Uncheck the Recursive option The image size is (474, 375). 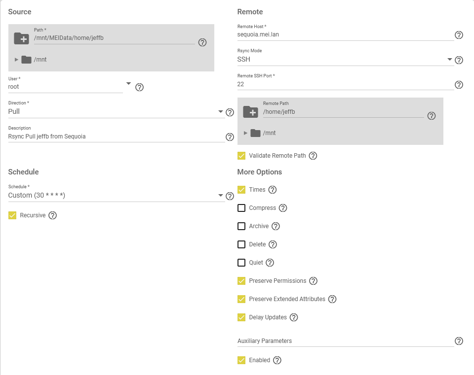[x=13, y=215]
